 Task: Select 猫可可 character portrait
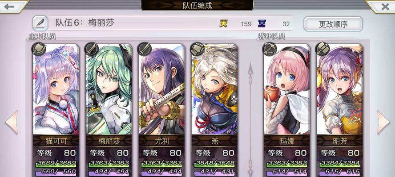[56, 89]
